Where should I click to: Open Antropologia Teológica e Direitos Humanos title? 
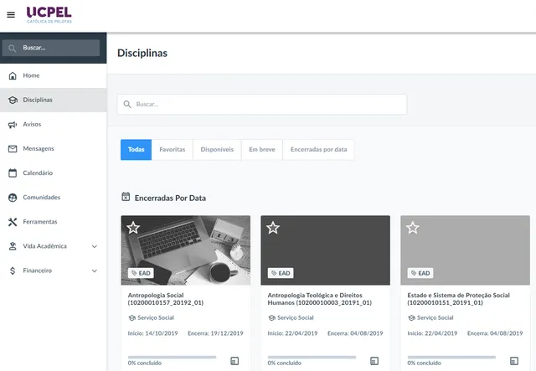click(x=320, y=299)
